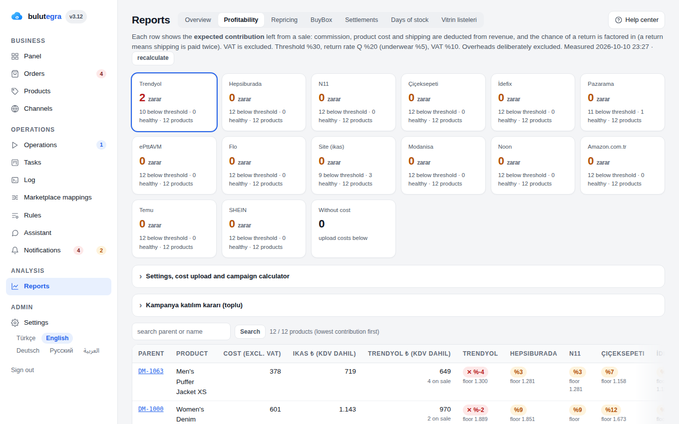This screenshot has height=424, width=679.
Task: Switch language to Deutsch
Action: coord(28,351)
